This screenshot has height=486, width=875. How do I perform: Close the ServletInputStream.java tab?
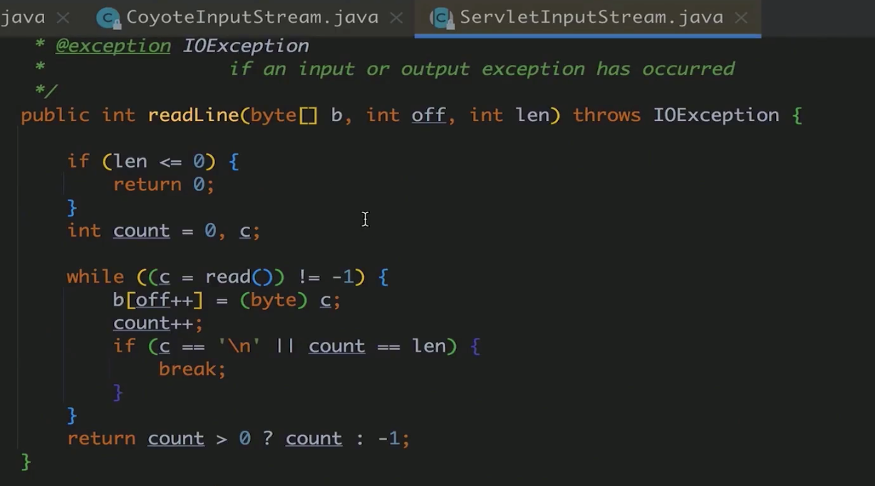click(x=741, y=18)
